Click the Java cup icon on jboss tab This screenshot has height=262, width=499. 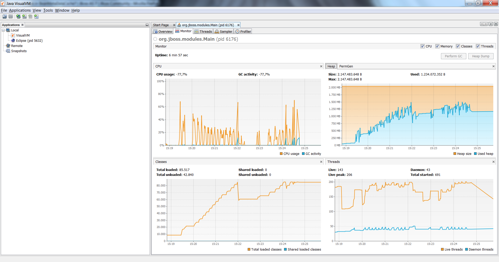click(x=179, y=25)
